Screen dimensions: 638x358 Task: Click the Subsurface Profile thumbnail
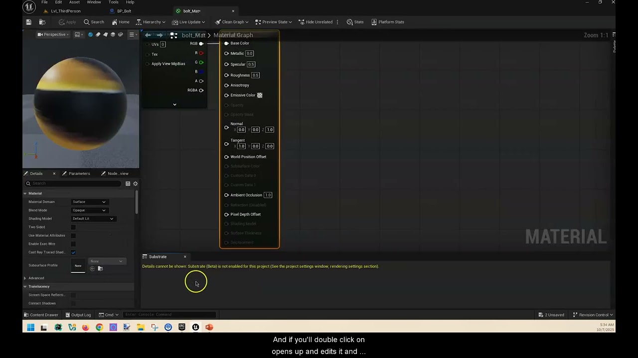click(x=78, y=266)
